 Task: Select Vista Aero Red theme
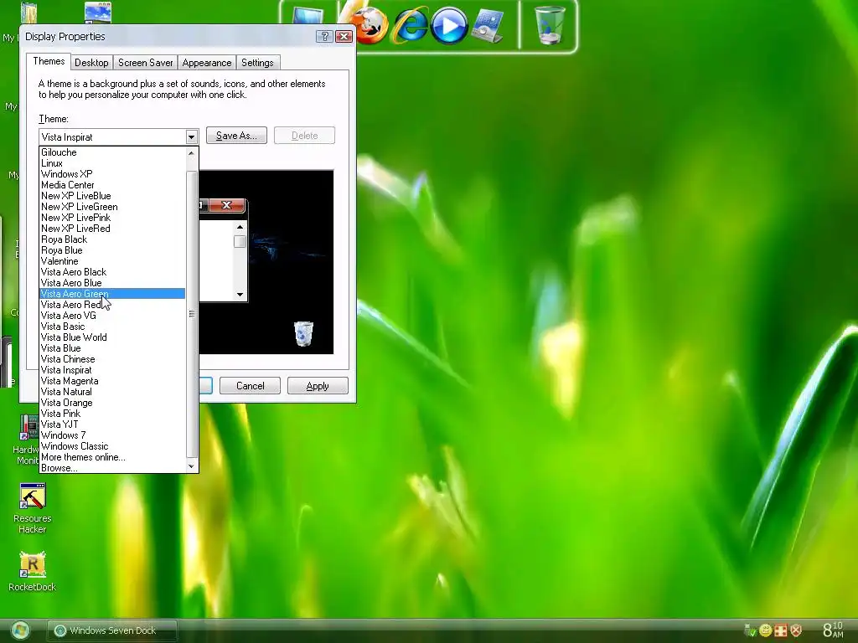(x=113, y=305)
